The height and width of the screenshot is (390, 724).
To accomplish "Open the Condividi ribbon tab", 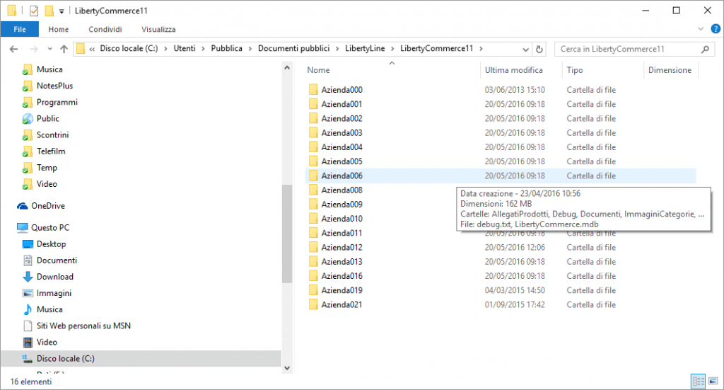I will pos(105,29).
